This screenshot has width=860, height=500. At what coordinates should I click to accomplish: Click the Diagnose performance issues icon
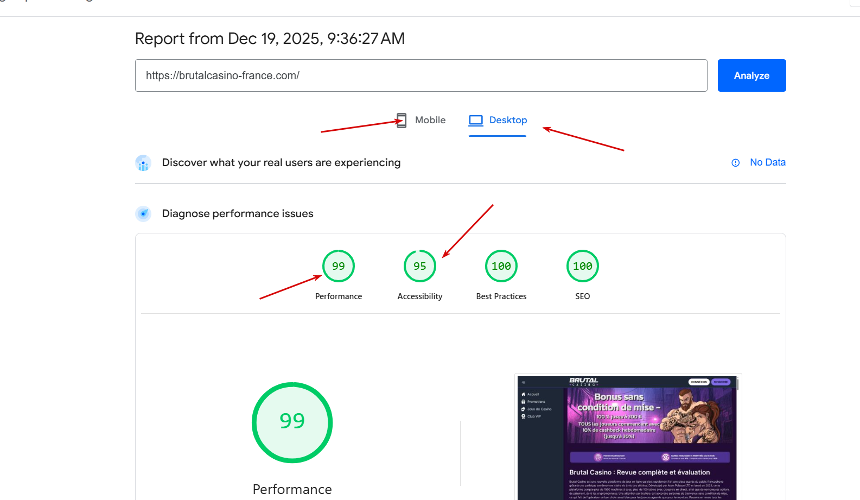143,214
